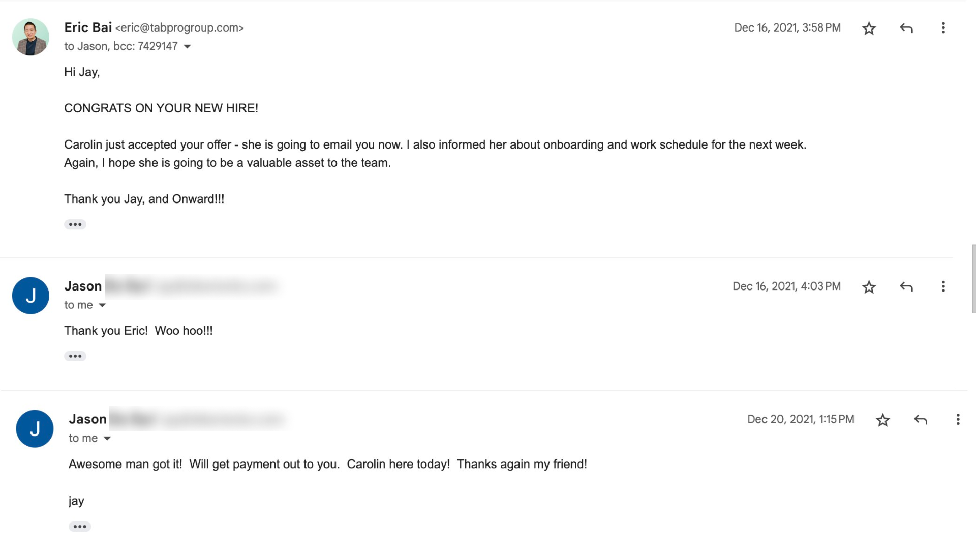Open more options for Eric's email
Viewport: 976px width, 551px height.
(943, 28)
